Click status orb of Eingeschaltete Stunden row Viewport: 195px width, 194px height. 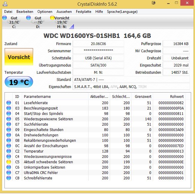pyautogui.click(x=9, y=130)
